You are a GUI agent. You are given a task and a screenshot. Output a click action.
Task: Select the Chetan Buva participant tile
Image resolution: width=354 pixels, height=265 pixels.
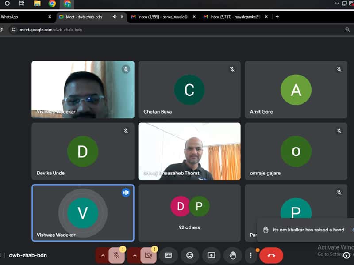(189, 90)
